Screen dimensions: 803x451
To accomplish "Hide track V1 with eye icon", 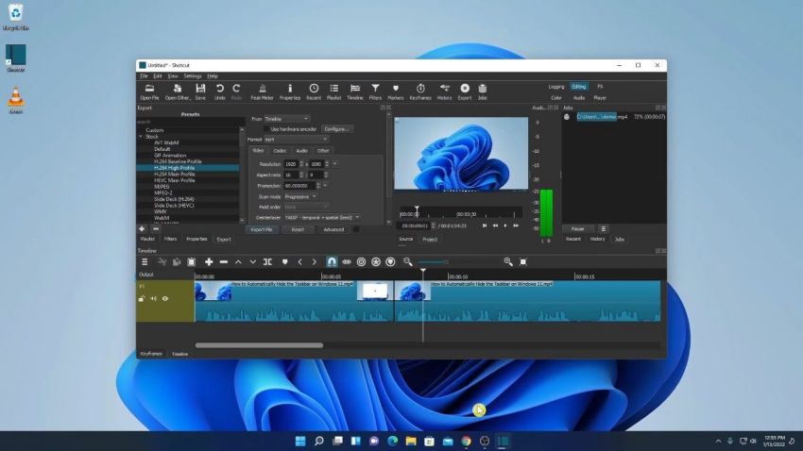I will pyautogui.click(x=165, y=298).
